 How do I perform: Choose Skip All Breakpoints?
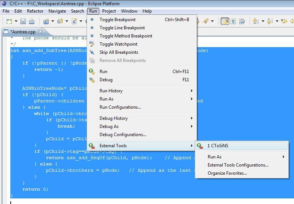coord(142,52)
